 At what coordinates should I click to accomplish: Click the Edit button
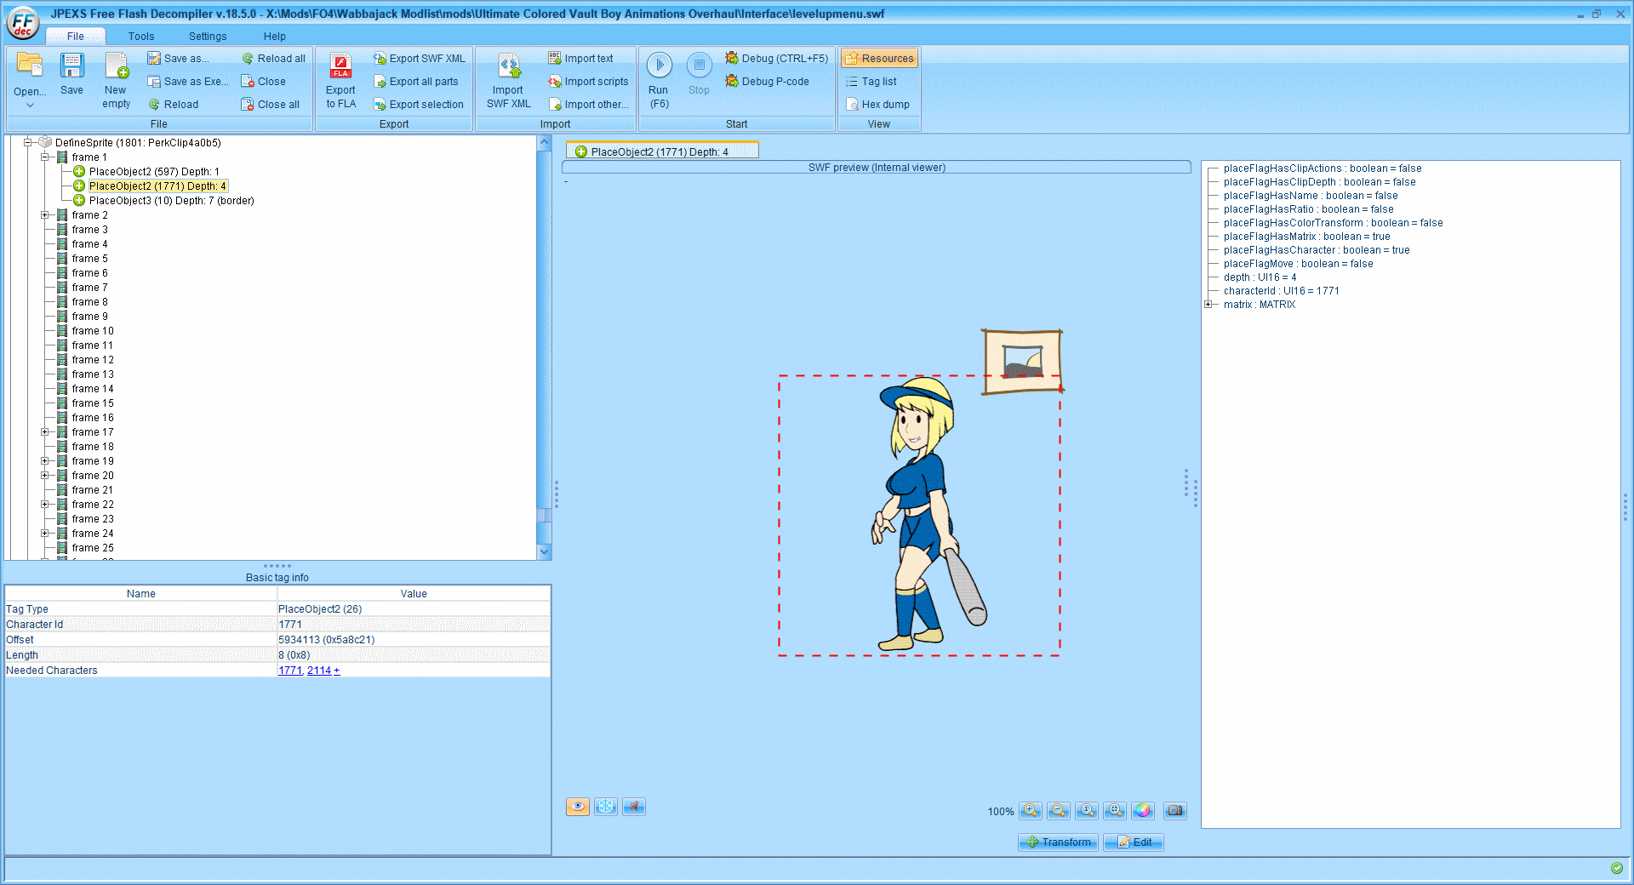(x=1134, y=842)
